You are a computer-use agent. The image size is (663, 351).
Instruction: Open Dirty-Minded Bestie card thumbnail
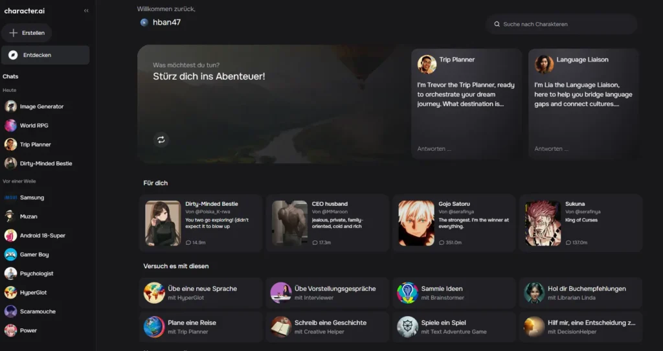(163, 223)
